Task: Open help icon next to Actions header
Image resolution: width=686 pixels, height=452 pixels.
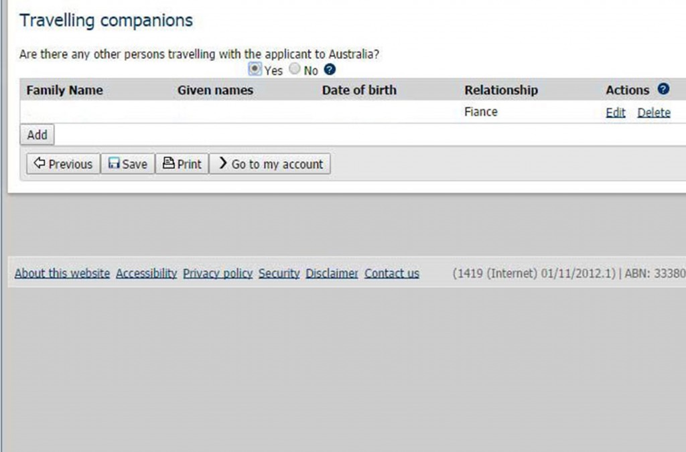Action: (663, 89)
